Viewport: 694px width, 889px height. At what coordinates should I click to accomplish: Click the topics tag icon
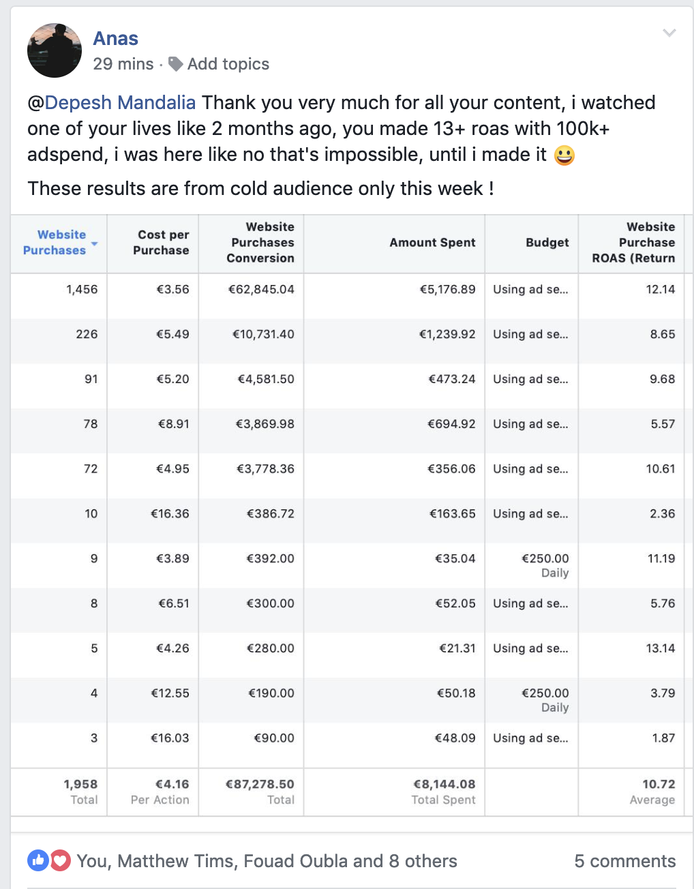(175, 64)
